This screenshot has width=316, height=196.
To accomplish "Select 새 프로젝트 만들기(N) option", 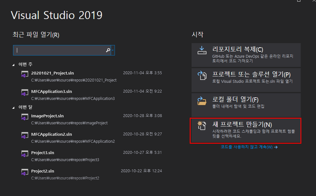I will tap(246, 131).
